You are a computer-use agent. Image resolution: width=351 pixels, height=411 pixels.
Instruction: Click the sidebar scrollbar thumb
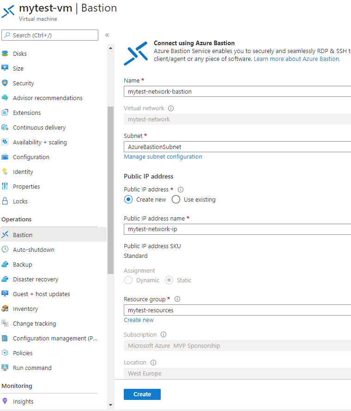110,190
